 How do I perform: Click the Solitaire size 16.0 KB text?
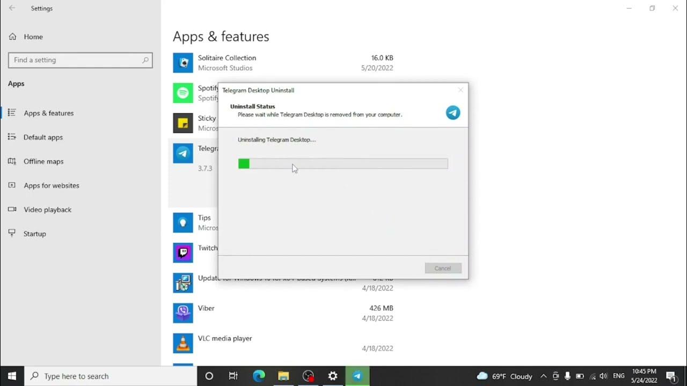click(x=382, y=58)
